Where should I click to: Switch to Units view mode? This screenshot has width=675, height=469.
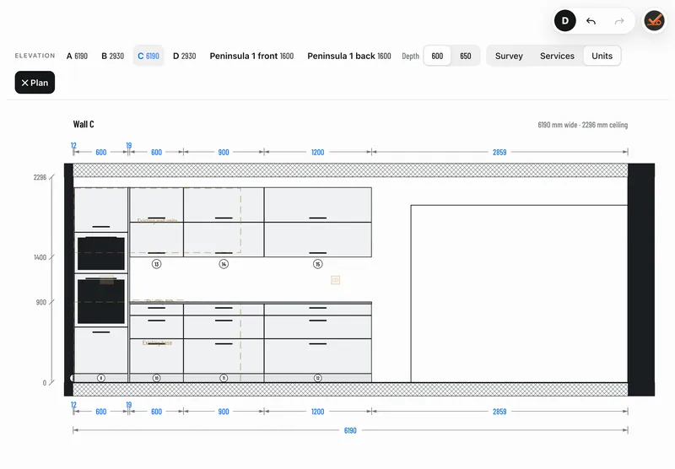pyautogui.click(x=602, y=56)
